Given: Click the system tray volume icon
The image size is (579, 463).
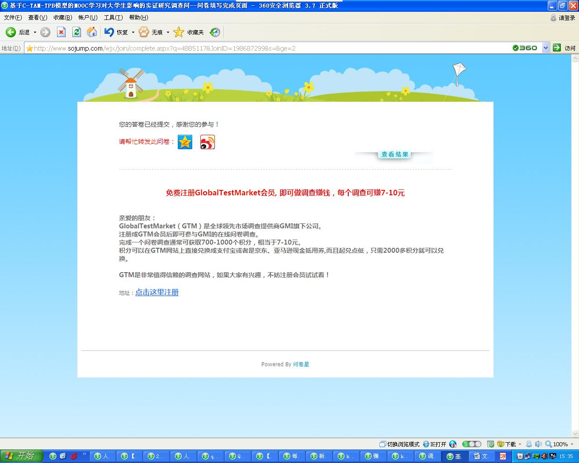Looking at the screenshot, I should [544, 456].
